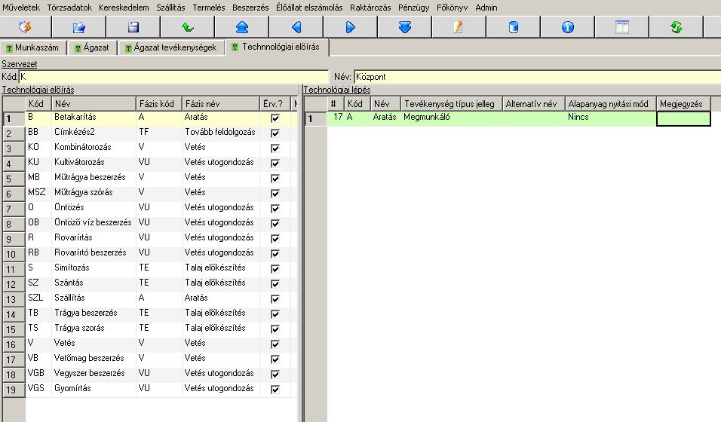Click the Megjegyzés cell in row 1
Viewport: 721px width, 422px height.
683,118
